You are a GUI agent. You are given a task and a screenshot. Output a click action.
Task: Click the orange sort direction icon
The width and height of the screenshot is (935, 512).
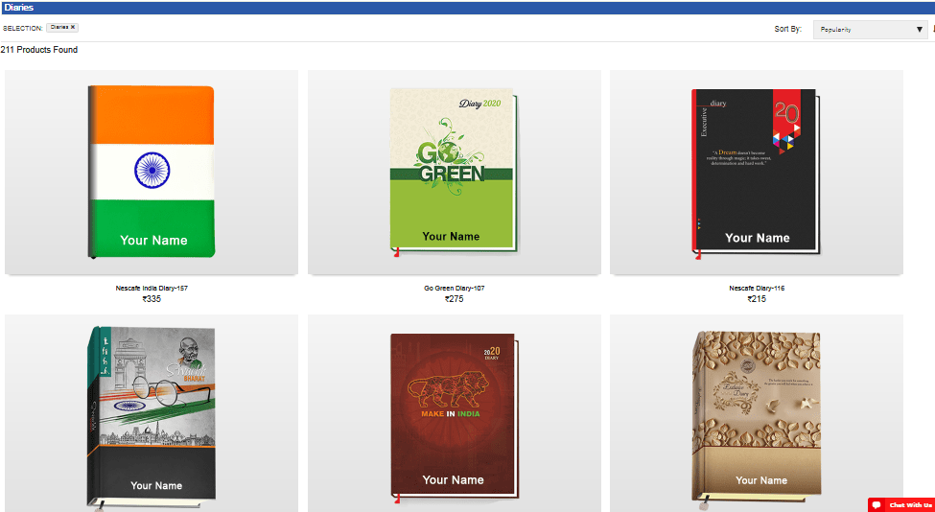[x=933, y=29]
